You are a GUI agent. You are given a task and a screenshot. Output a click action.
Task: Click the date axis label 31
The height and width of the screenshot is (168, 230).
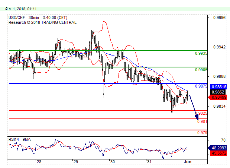149,162
